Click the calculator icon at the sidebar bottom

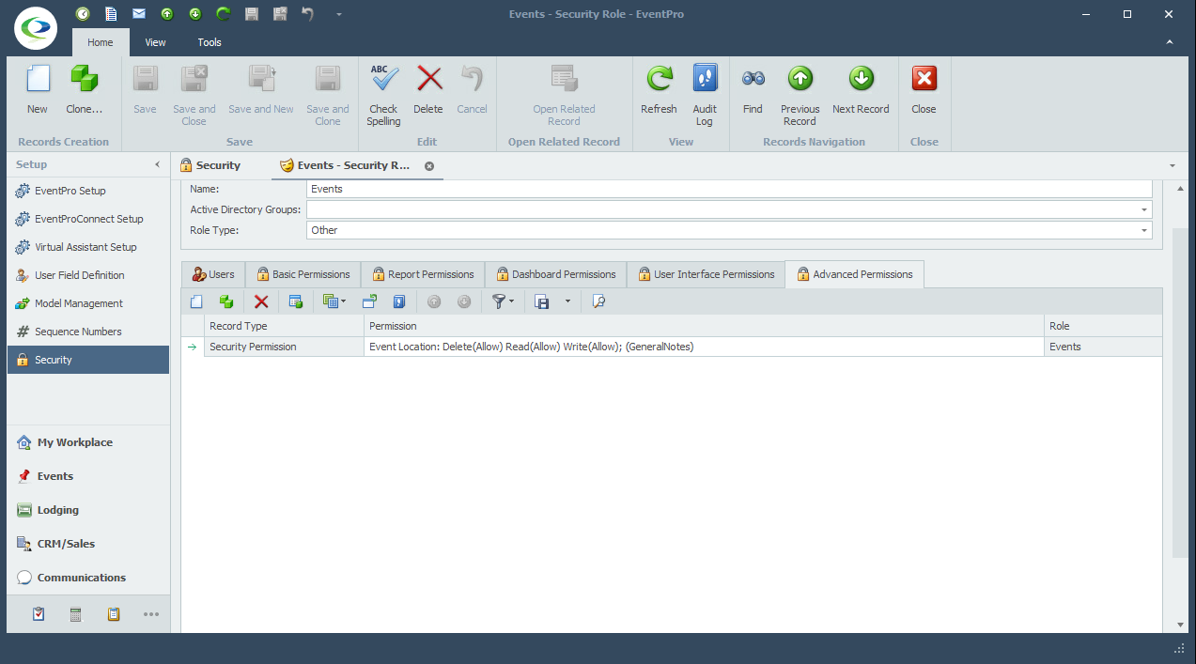(x=76, y=614)
